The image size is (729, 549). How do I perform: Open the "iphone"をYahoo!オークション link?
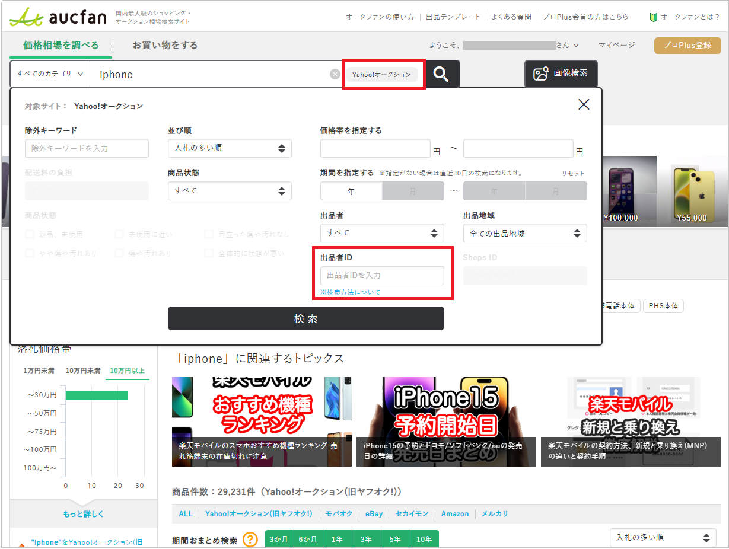87,542
